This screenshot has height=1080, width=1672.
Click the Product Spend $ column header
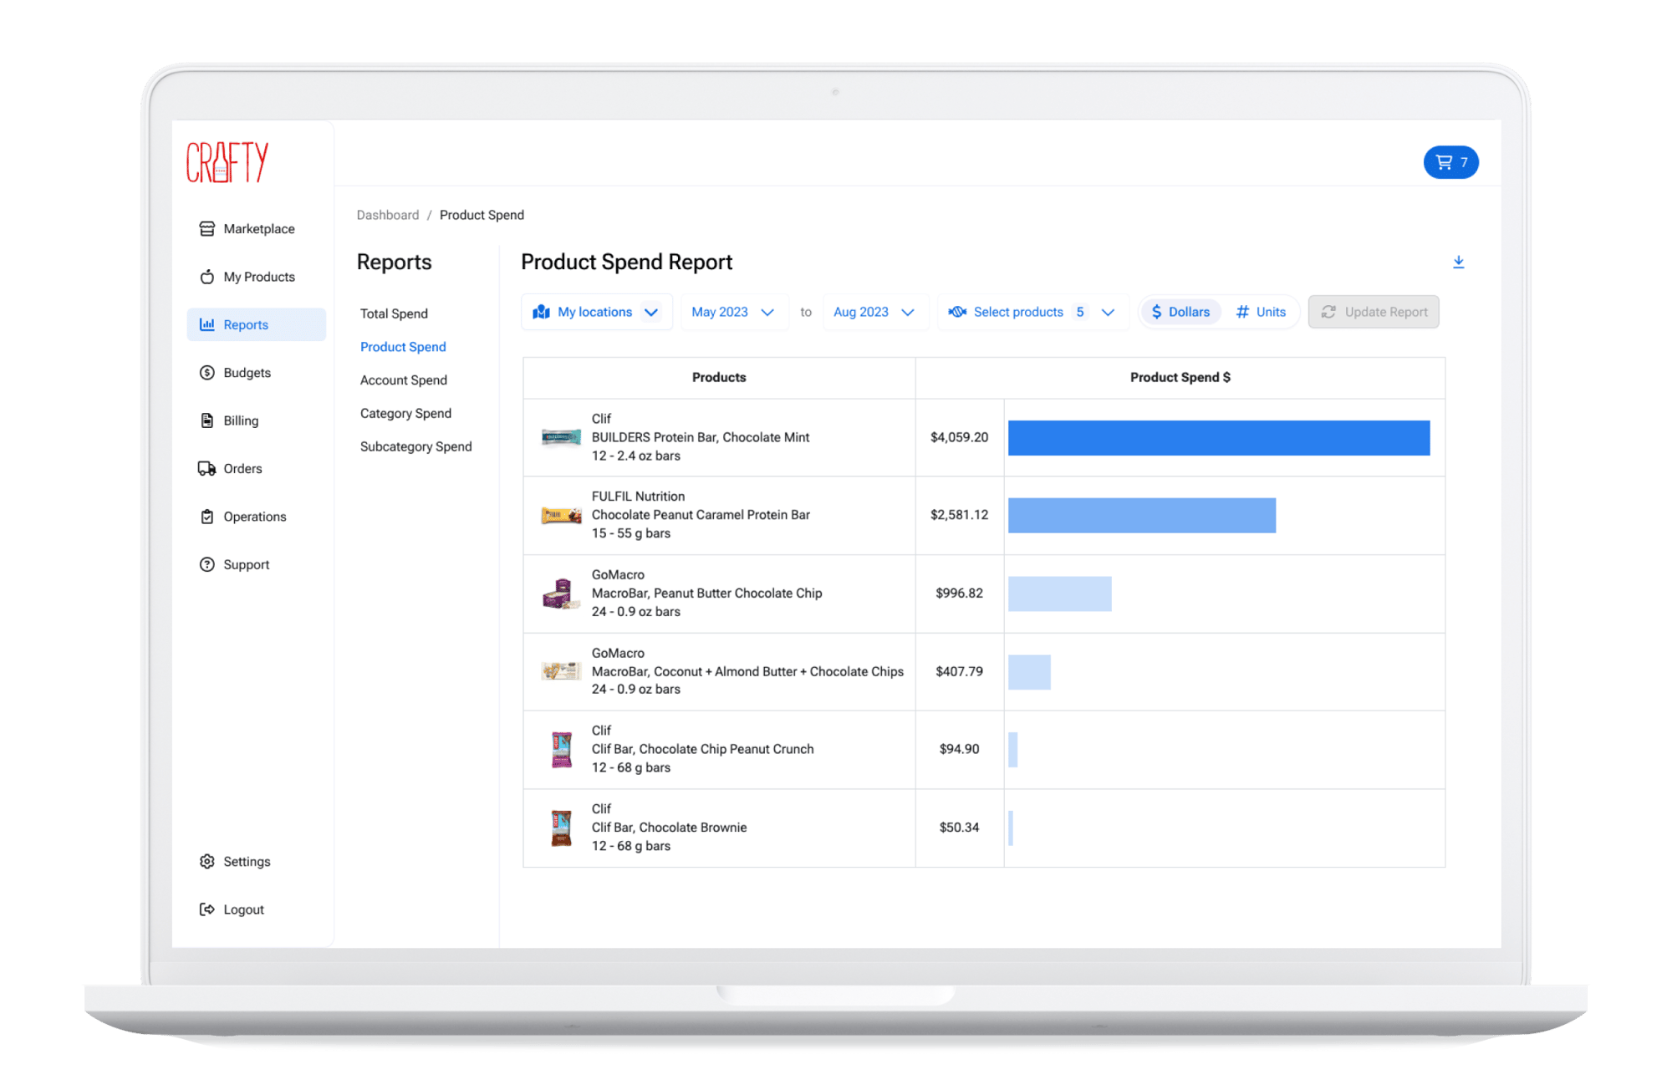[x=1180, y=377]
